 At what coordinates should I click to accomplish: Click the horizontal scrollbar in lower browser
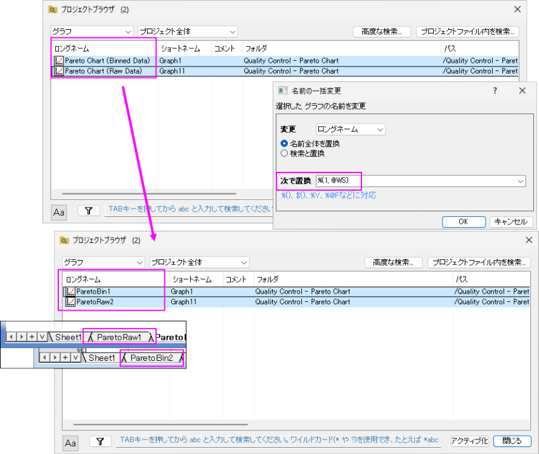pos(160,424)
